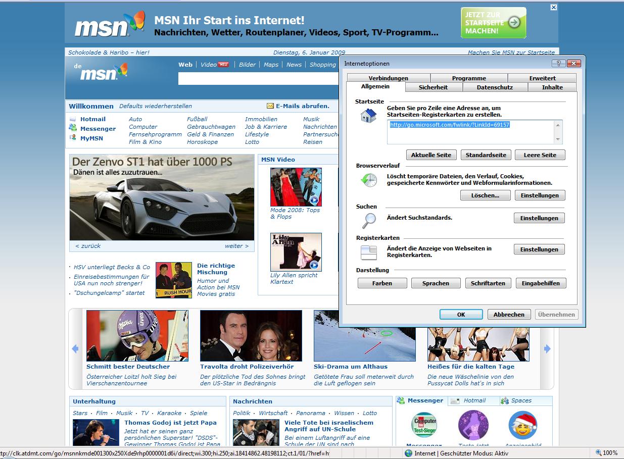
Task: Click the Jetzt zur Startseite machen banner button
Action: pos(493,23)
